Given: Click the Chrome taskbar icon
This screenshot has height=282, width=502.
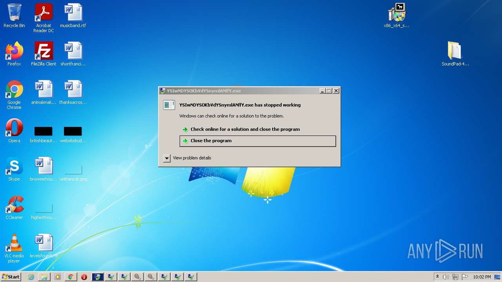Looking at the screenshot, I should [71, 277].
